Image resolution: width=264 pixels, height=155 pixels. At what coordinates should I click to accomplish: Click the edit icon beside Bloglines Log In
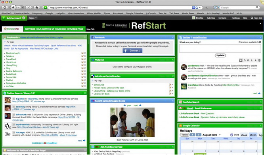tap(82, 53)
